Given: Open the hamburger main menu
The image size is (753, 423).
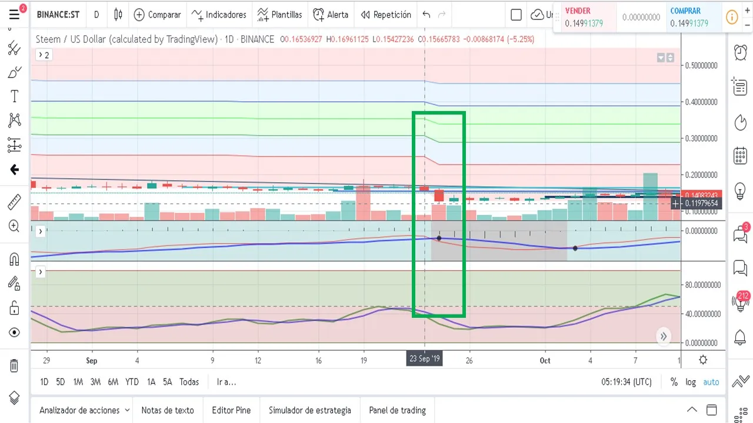Looking at the screenshot, I should point(14,14).
